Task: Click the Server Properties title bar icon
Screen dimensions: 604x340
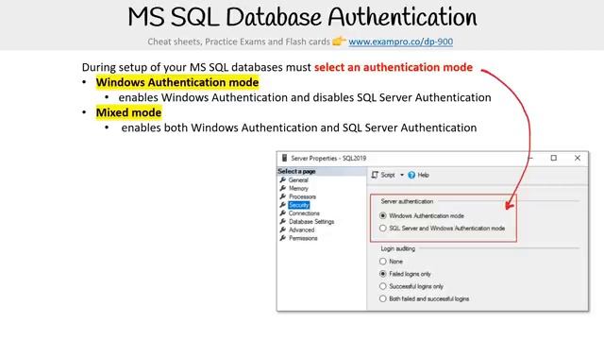Action: tap(285, 158)
